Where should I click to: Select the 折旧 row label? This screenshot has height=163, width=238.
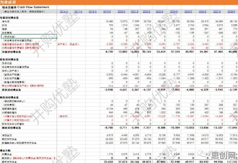pos(4,25)
